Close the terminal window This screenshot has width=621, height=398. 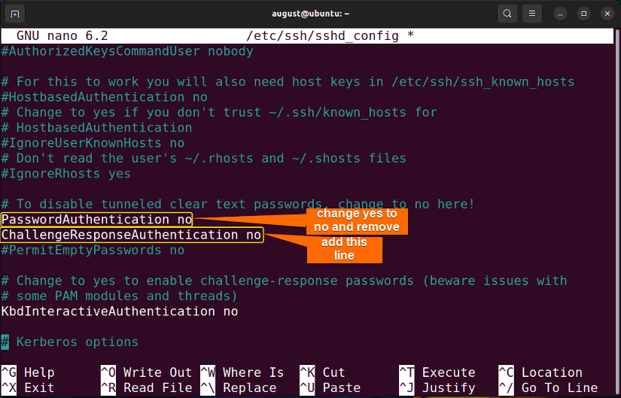[607, 14]
